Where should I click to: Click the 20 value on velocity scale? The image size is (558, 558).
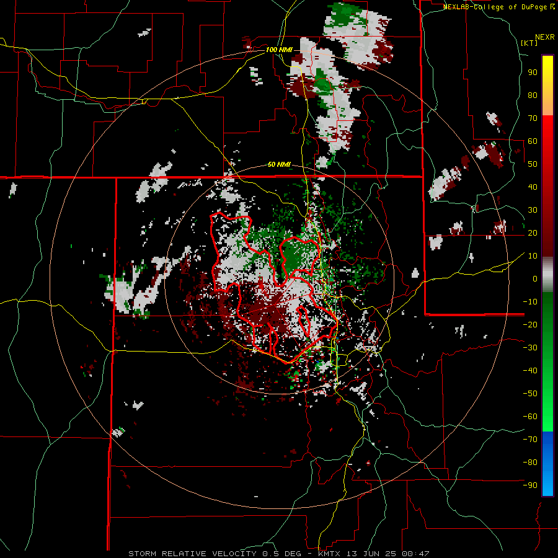pyautogui.click(x=533, y=233)
